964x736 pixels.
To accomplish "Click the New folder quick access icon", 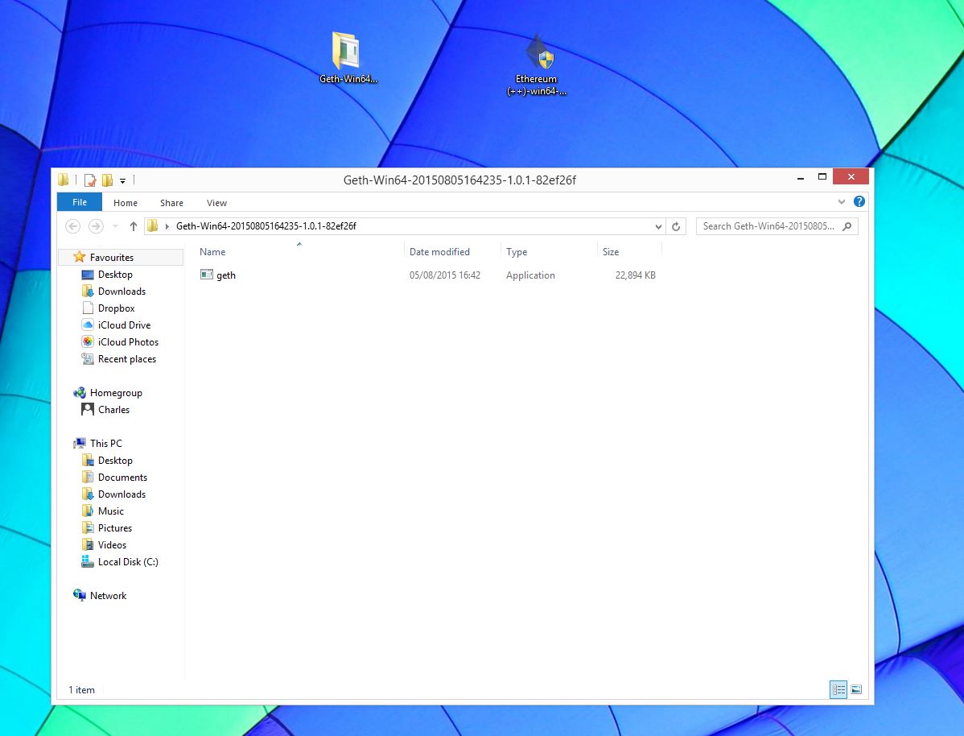I will (108, 180).
